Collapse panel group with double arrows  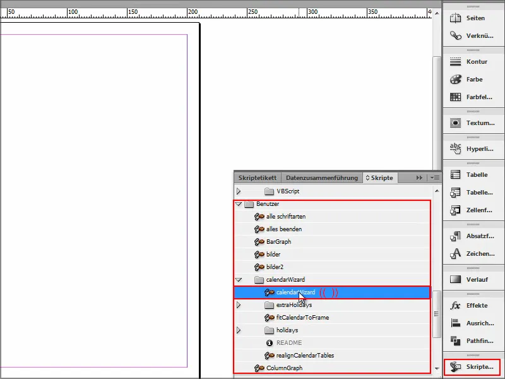point(419,178)
